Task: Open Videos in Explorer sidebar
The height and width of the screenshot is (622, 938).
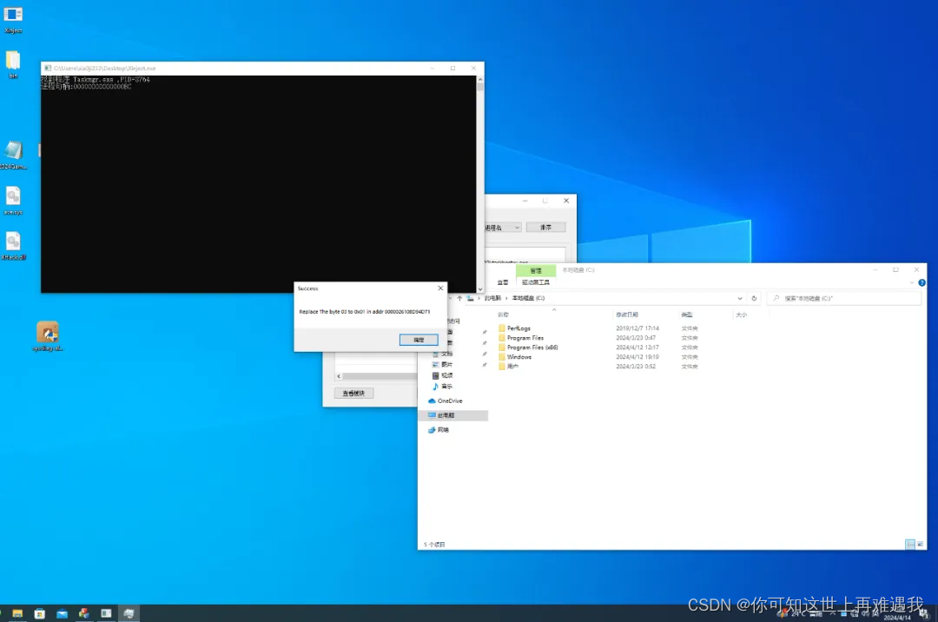Action: click(x=443, y=375)
